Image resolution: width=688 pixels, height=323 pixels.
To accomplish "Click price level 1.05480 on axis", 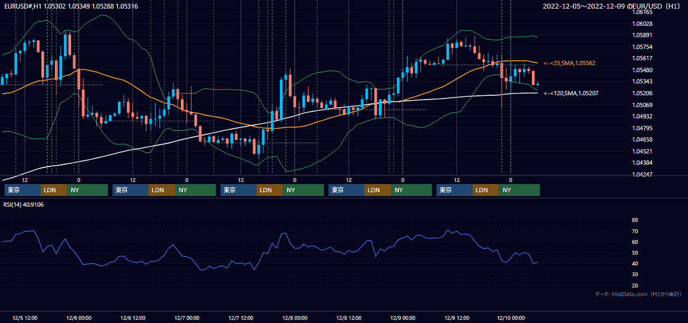I will [x=642, y=70].
